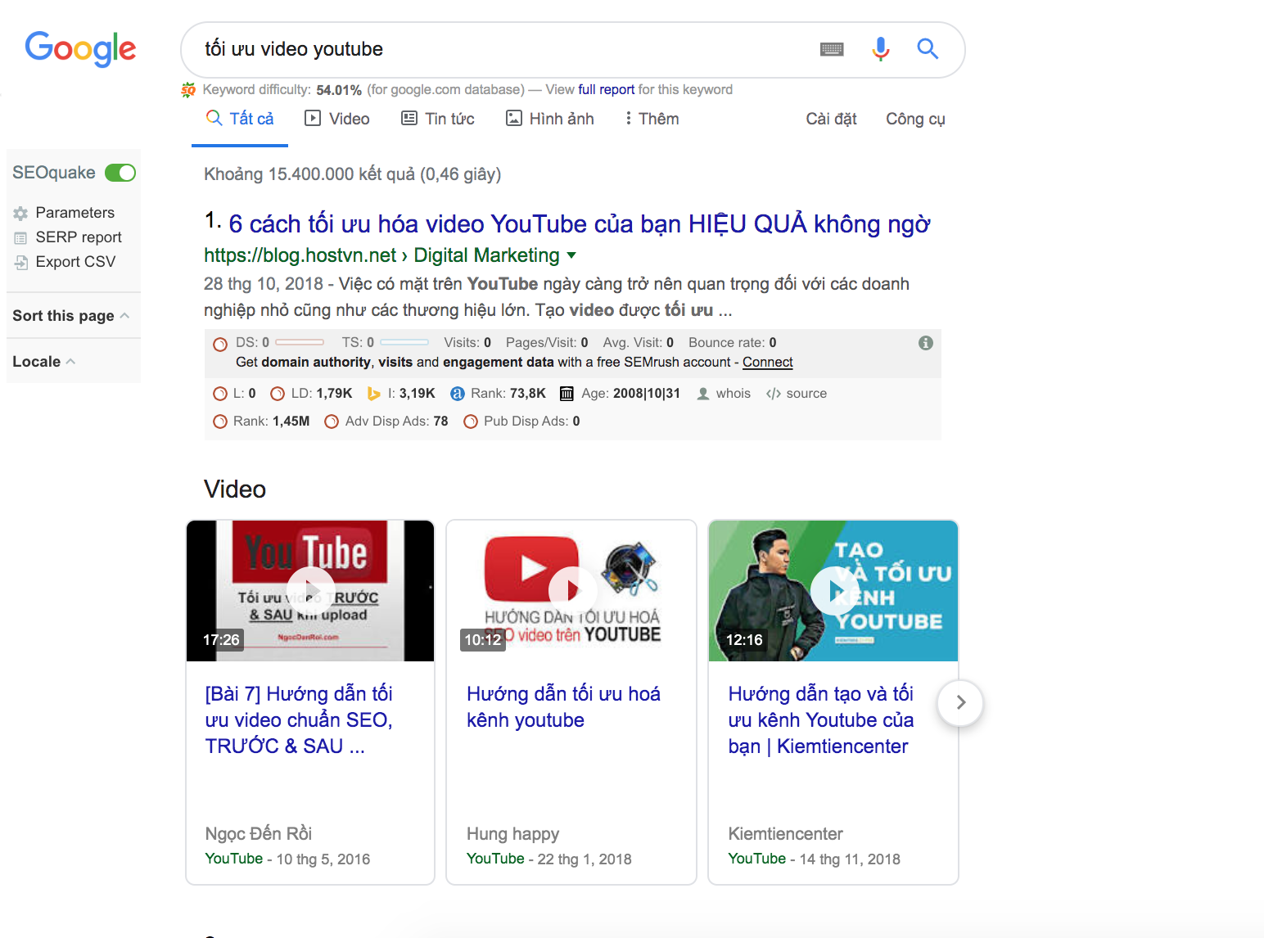1264x938 pixels.
Task: Click the TS score progress bar
Action: [x=404, y=343]
